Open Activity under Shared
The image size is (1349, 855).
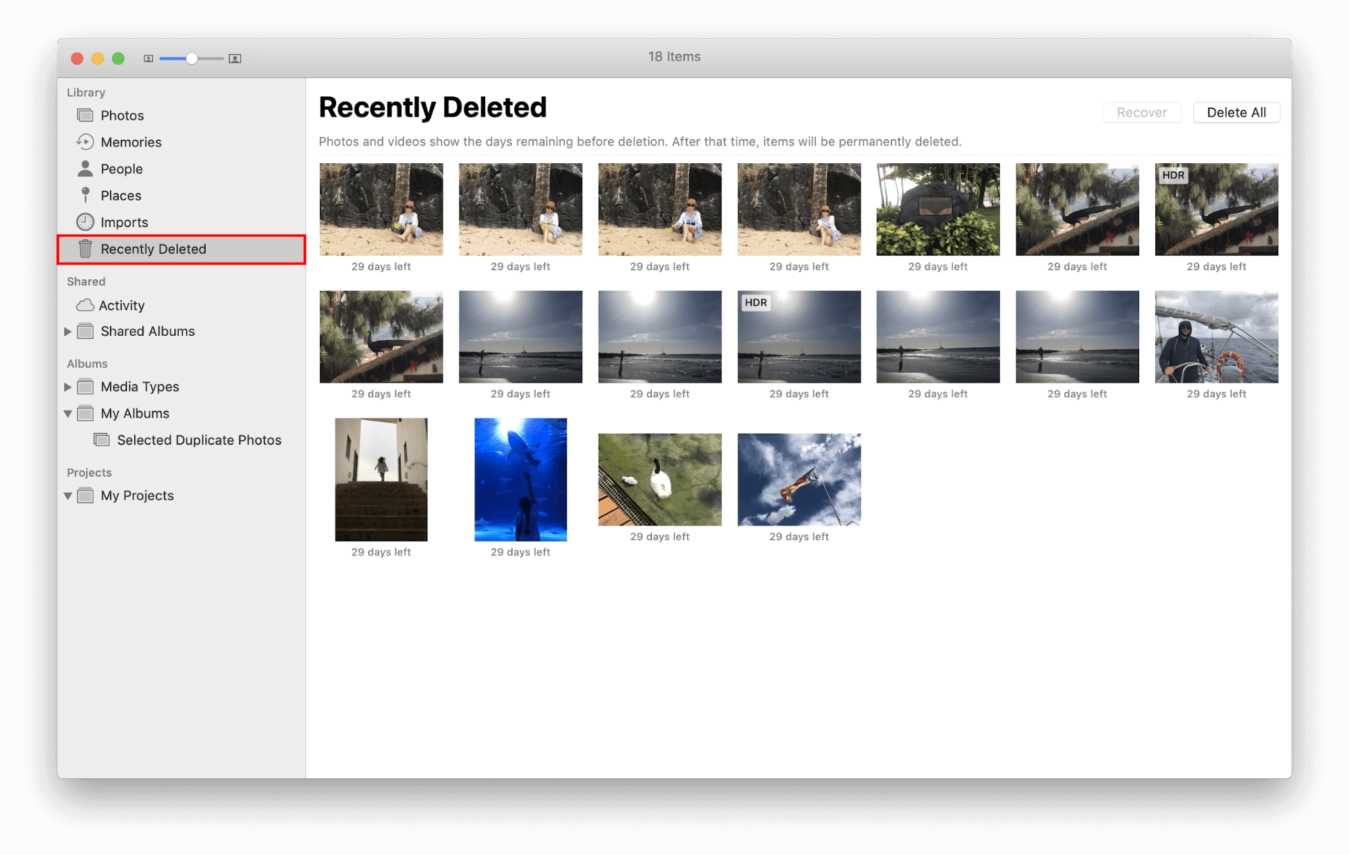click(x=181, y=305)
